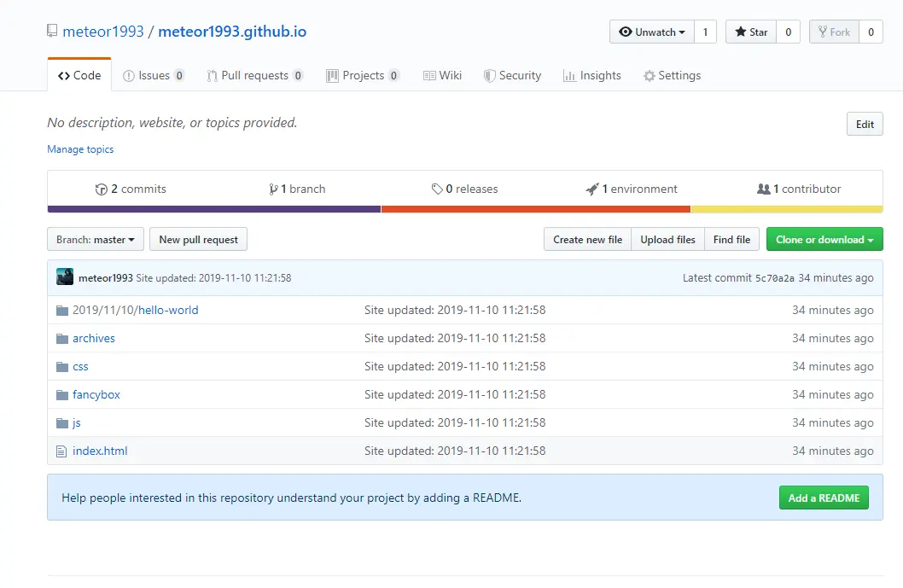This screenshot has height=588, width=903.
Task: Open the meteor1993.github.io repository link
Action: (232, 31)
